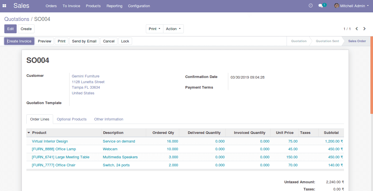This screenshot has height=191, width=373.
Task: Click the Create button
Action: pyautogui.click(x=26, y=29)
